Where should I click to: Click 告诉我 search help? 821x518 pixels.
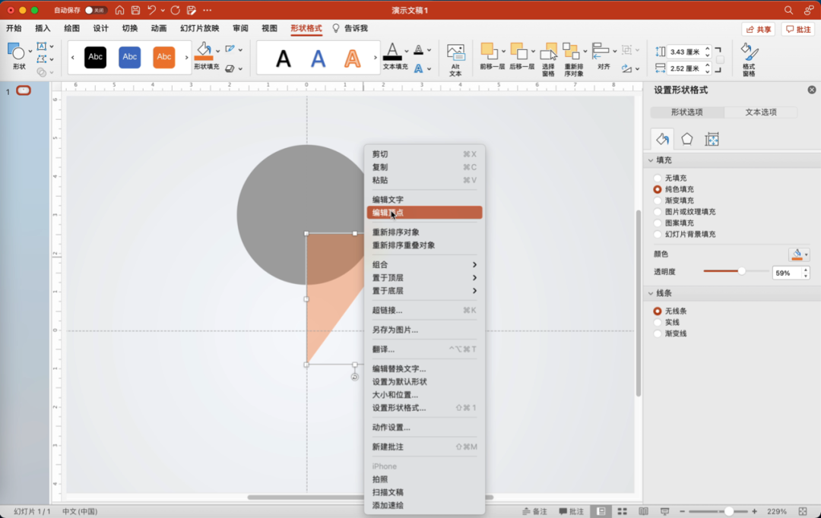tap(350, 28)
